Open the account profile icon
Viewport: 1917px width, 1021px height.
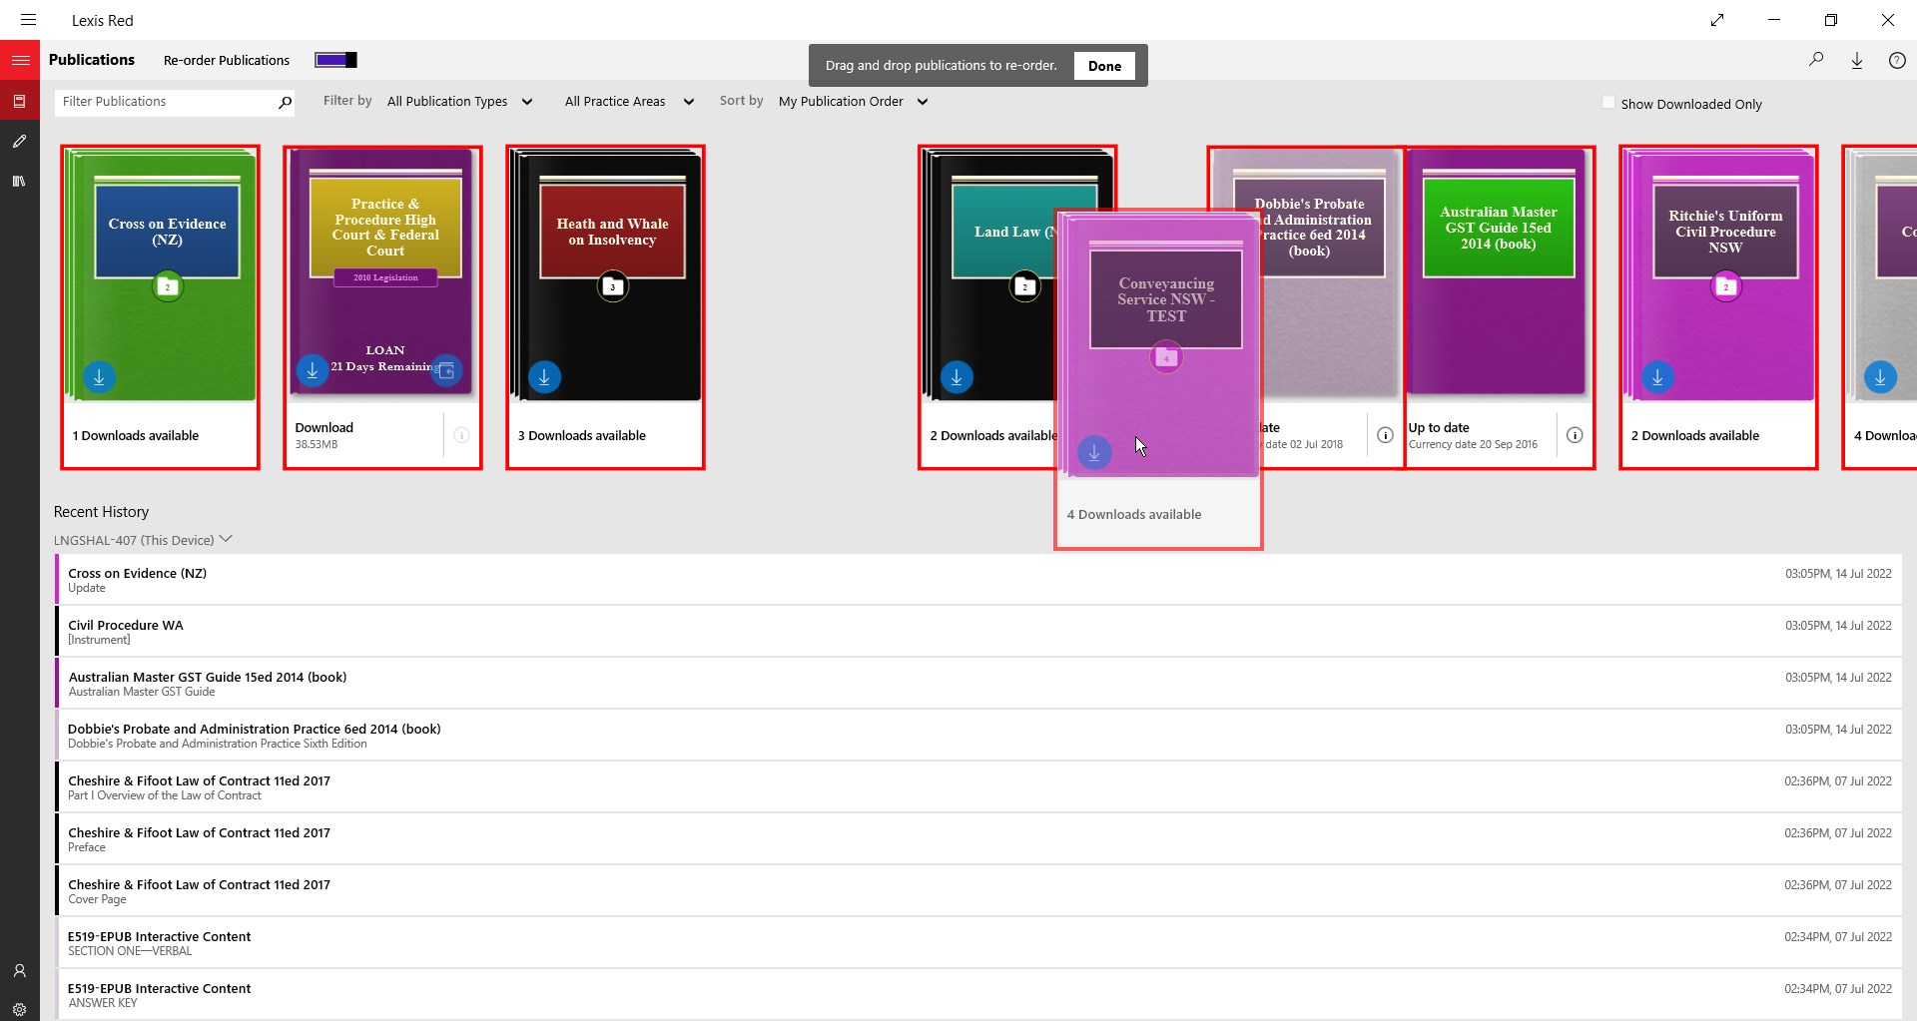(x=20, y=971)
